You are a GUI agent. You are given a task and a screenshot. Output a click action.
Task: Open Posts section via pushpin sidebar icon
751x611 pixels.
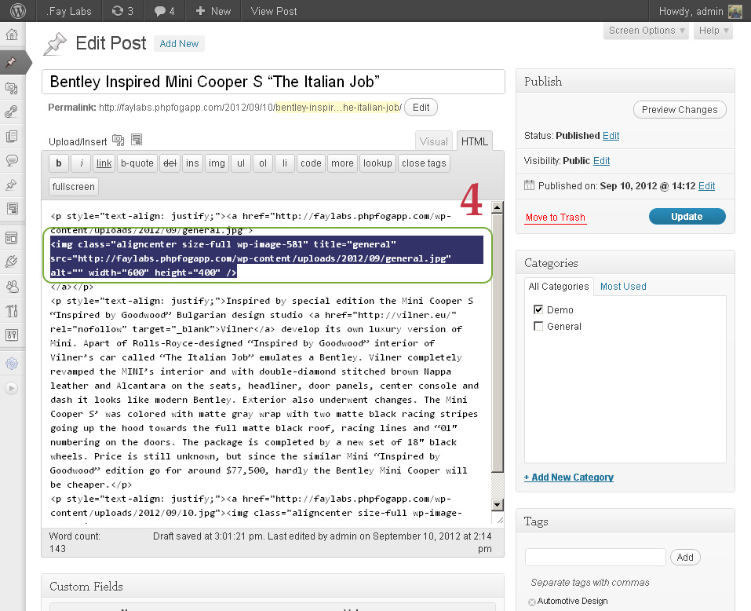coord(12,62)
